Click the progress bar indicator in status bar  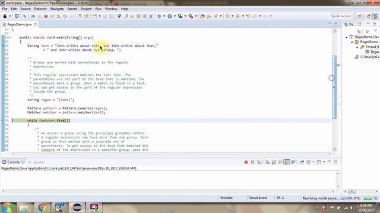368,198
